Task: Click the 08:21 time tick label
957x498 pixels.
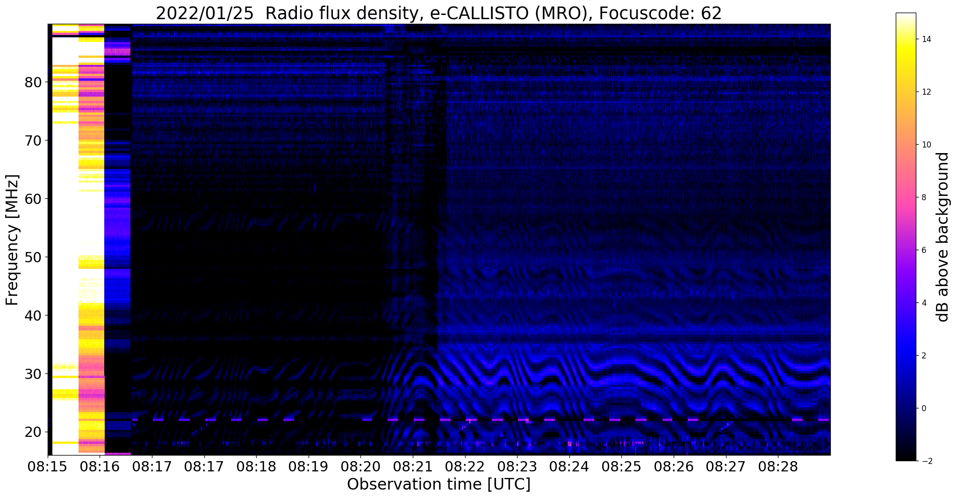Action: coord(413,467)
